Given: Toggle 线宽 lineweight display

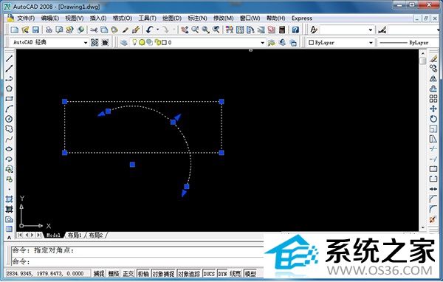Looking at the screenshot, I should tap(236, 273).
